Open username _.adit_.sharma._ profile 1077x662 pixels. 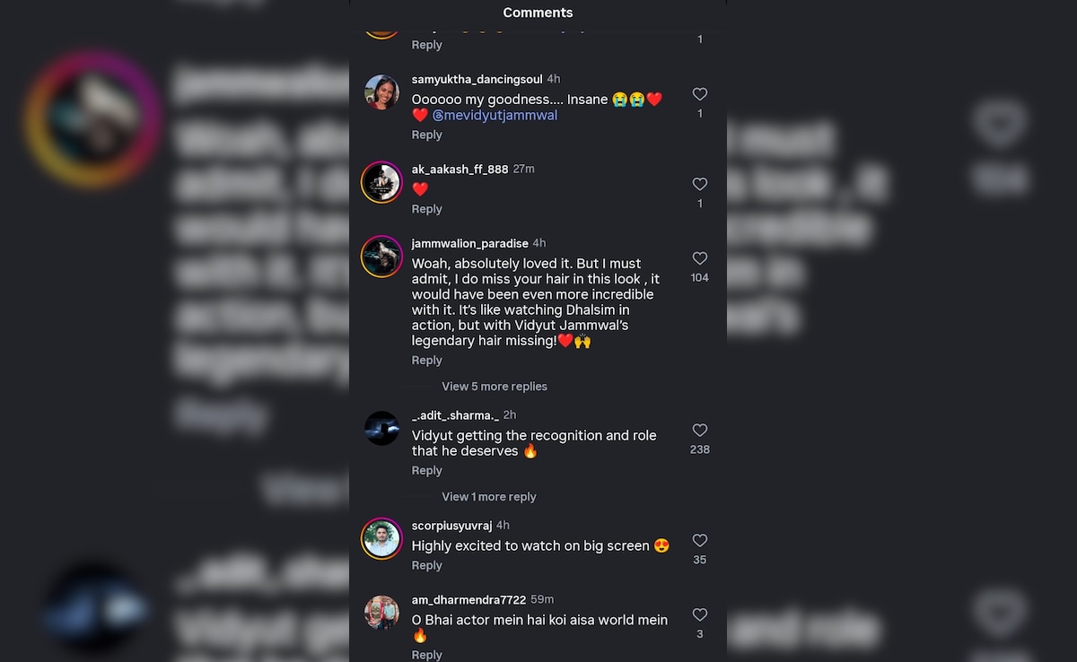[x=455, y=415]
